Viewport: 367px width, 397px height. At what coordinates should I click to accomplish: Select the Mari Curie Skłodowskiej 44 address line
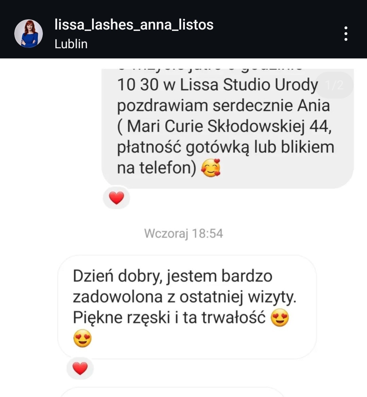click(x=224, y=126)
